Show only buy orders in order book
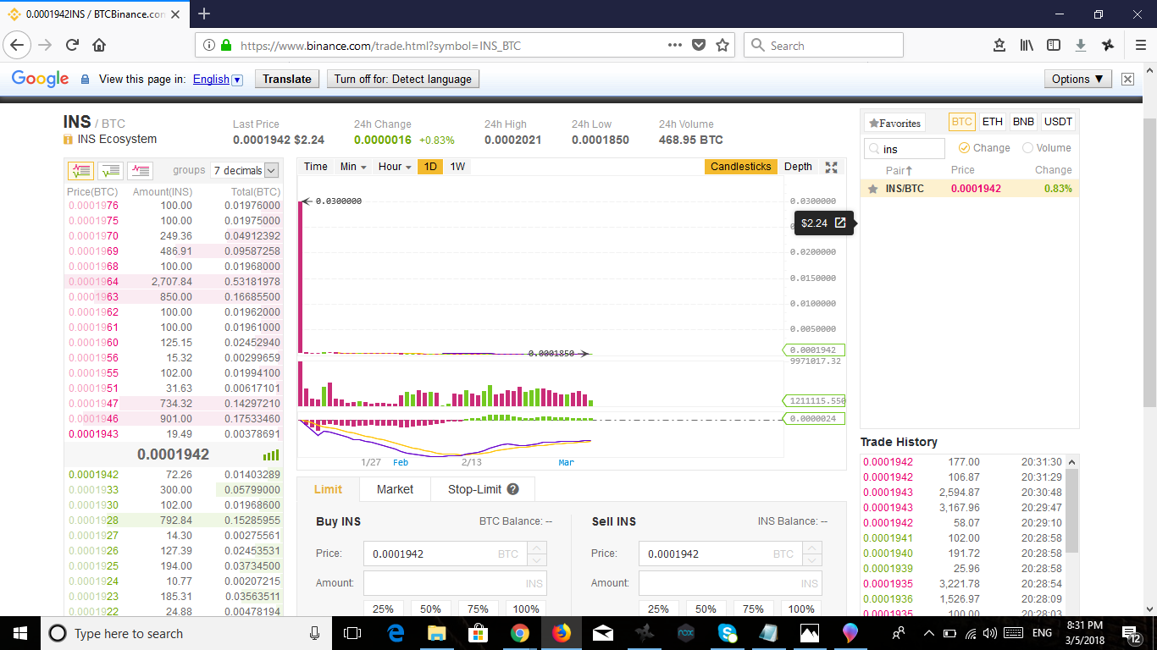 click(x=111, y=170)
